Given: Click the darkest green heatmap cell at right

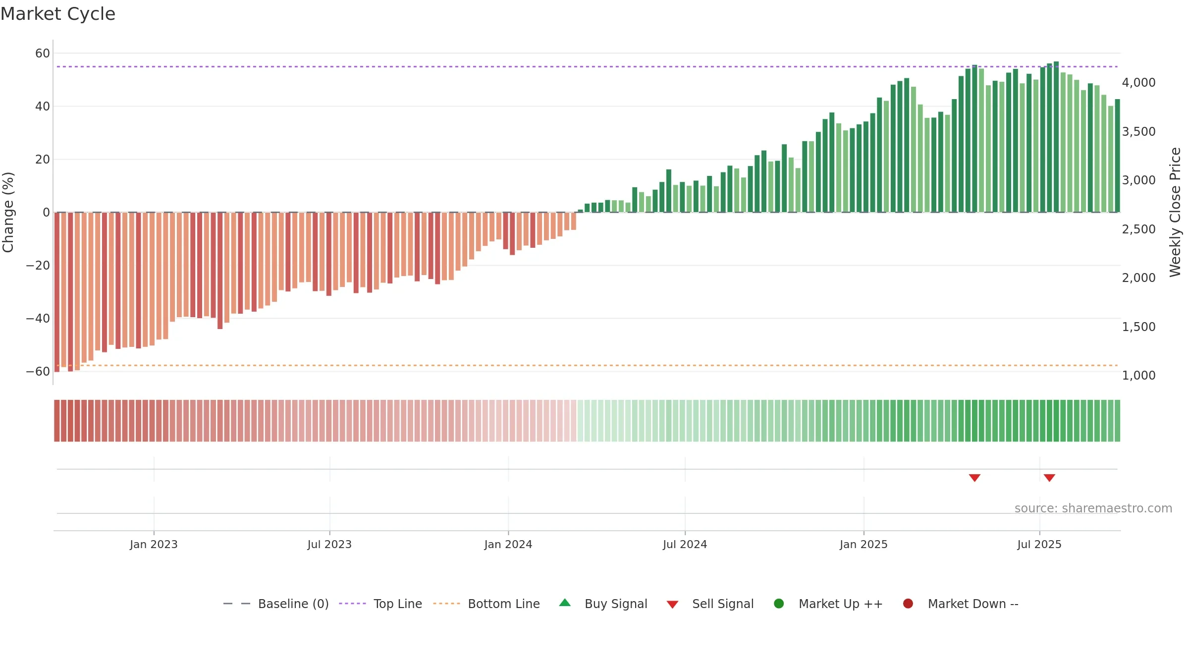Looking at the screenshot, I should (1056, 421).
